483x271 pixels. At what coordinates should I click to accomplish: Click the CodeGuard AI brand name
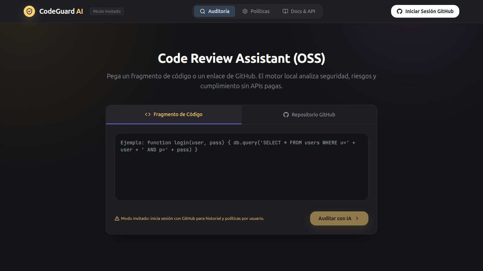(61, 11)
